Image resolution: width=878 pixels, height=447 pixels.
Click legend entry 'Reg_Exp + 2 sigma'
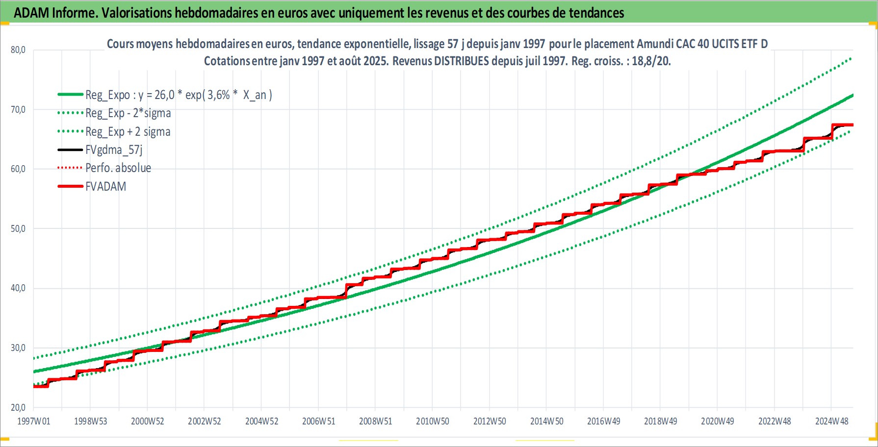128,131
